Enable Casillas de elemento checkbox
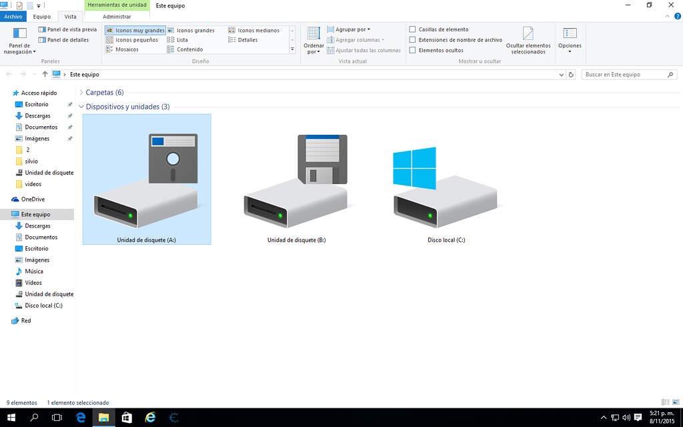Screen dimensions: 683x427 coord(412,29)
